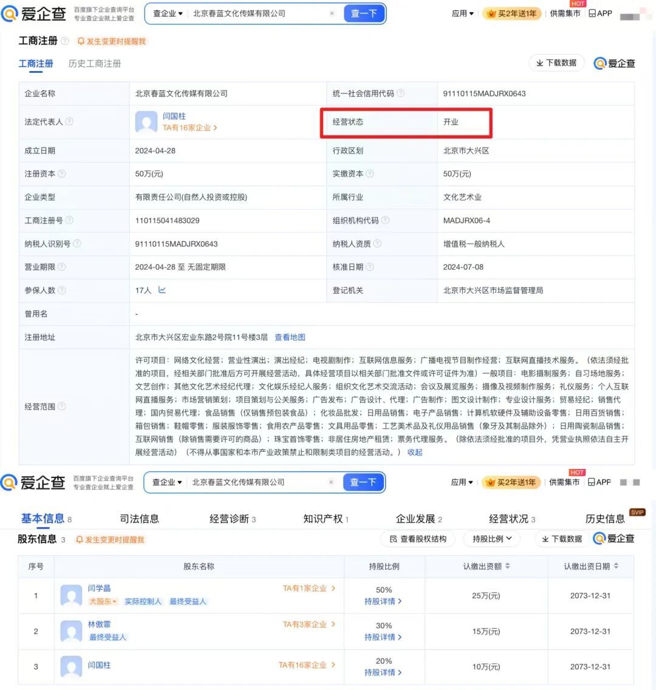
Task: Click the 查一下 search button
Action: click(x=364, y=13)
